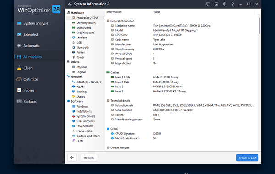
Task: Open help question mark icon
Action: click(x=232, y=4)
